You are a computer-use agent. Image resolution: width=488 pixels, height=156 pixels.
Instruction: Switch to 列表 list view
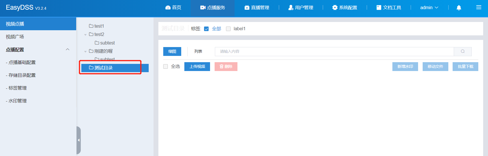(x=198, y=51)
